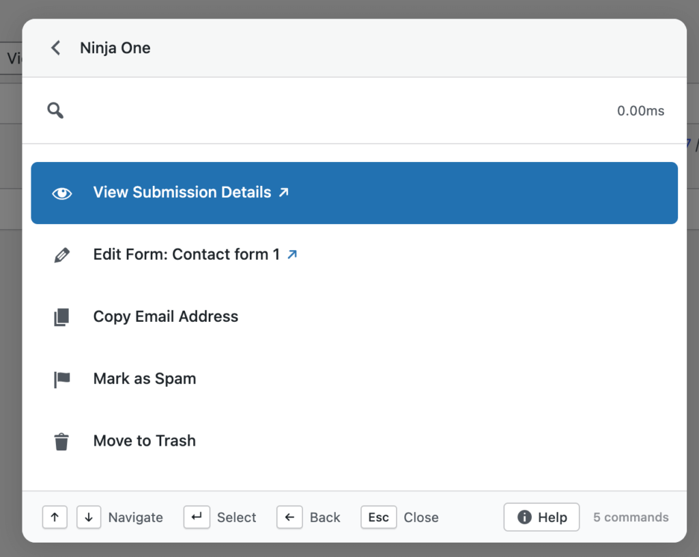The width and height of the screenshot is (699, 557).
Task: Click the pencil icon for editing Contact form 1
Action: coord(62,254)
